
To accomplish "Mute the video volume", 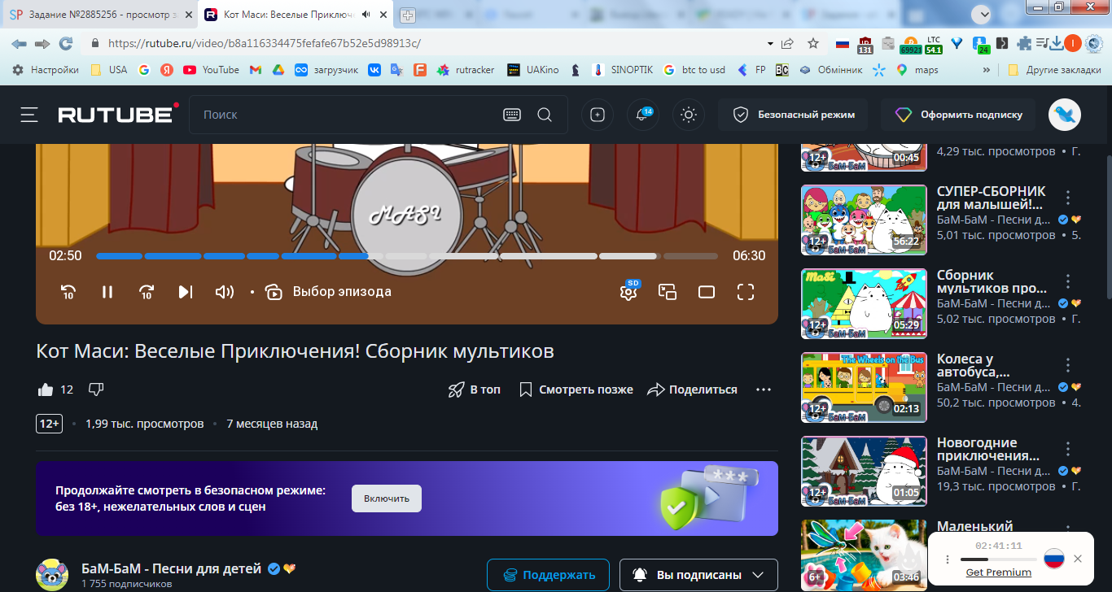I will click(x=224, y=292).
